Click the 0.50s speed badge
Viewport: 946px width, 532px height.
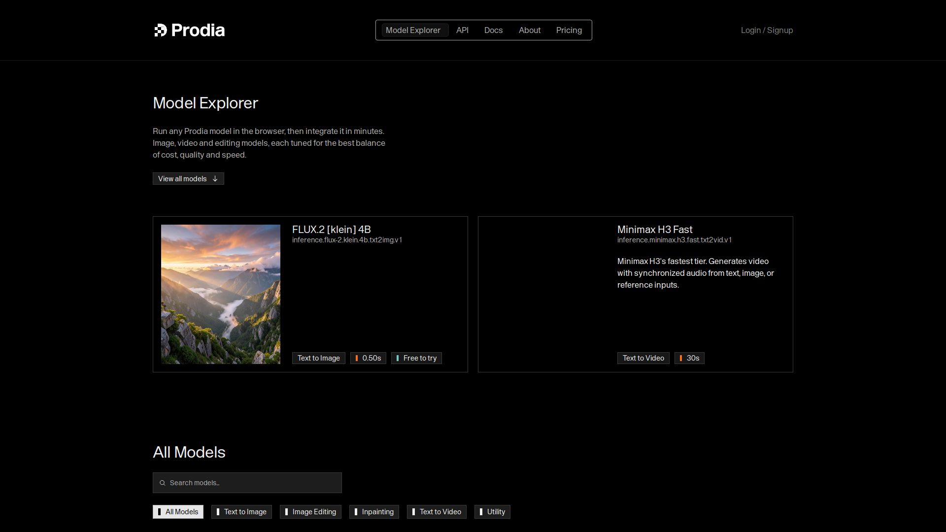click(368, 358)
